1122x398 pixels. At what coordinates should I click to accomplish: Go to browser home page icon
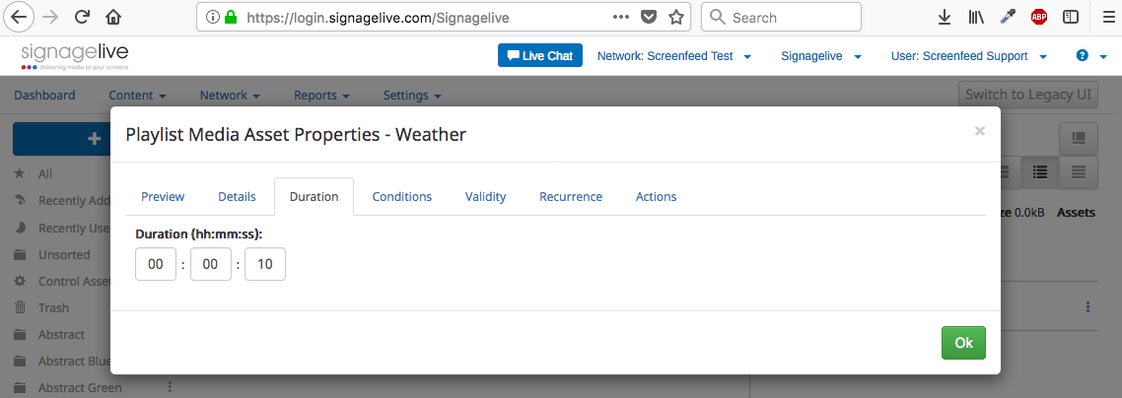click(113, 17)
